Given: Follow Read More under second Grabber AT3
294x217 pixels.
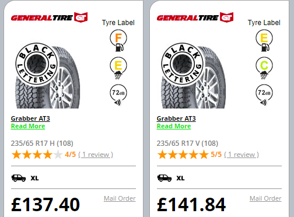Looking at the screenshot, I should tap(174, 126).
